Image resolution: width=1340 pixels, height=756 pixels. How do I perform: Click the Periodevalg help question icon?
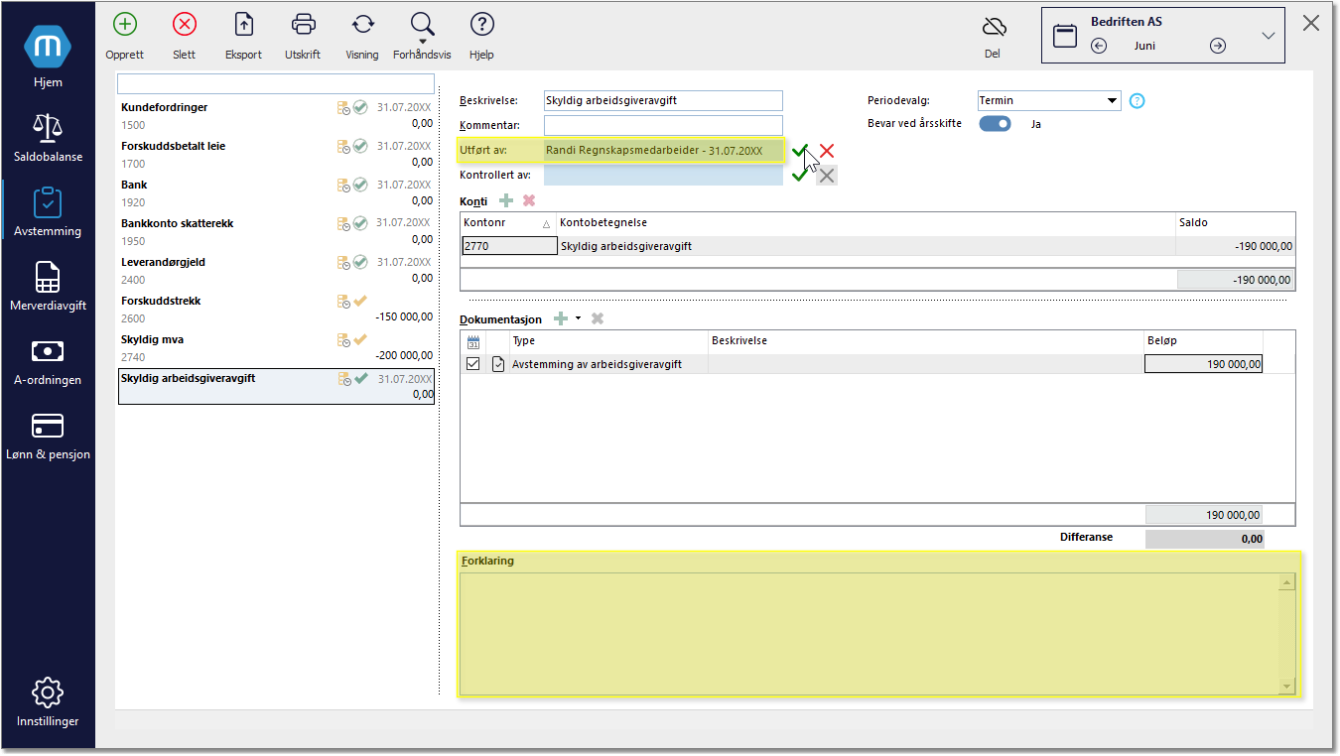tap(1138, 100)
